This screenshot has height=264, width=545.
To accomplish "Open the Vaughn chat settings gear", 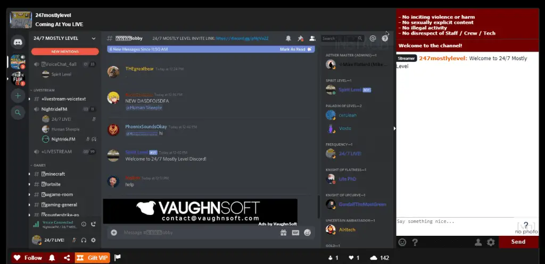I will coord(491,243).
